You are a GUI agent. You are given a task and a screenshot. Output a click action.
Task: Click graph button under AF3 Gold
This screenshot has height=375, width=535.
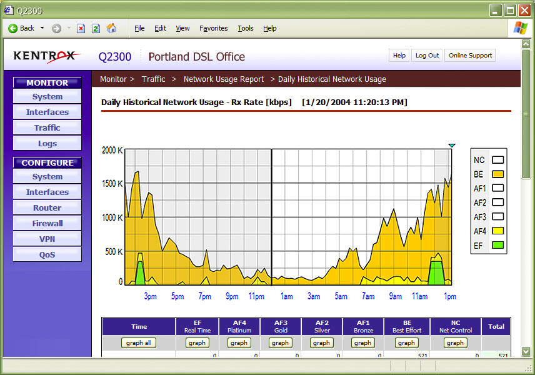[x=281, y=343]
